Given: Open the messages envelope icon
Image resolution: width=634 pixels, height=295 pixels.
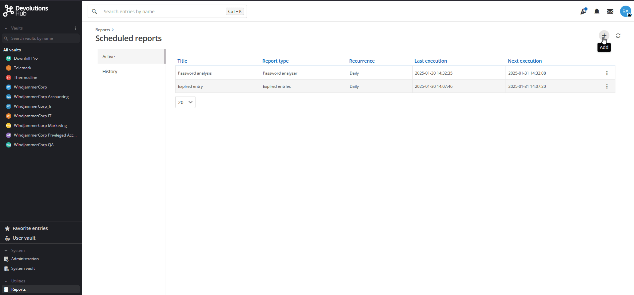Looking at the screenshot, I should click(610, 12).
